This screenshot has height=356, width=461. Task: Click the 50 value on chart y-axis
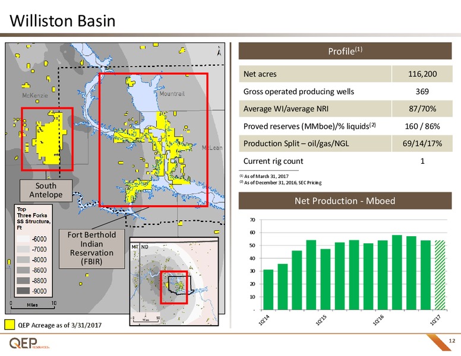[x=252, y=246]
